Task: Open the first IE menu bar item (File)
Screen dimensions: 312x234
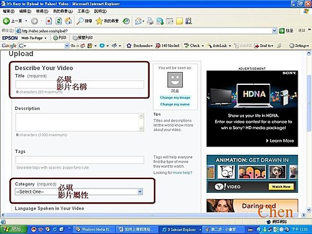Action: pos(9,11)
